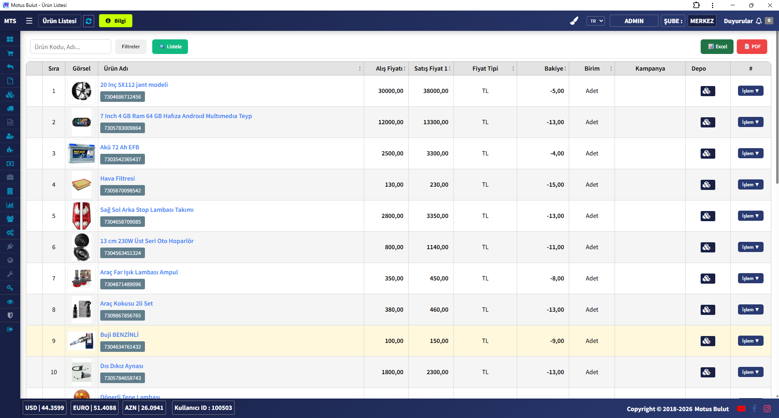This screenshot has width=779, height=418.
Task: Open the YouTube icon in the footer
Action: [741, 409]
